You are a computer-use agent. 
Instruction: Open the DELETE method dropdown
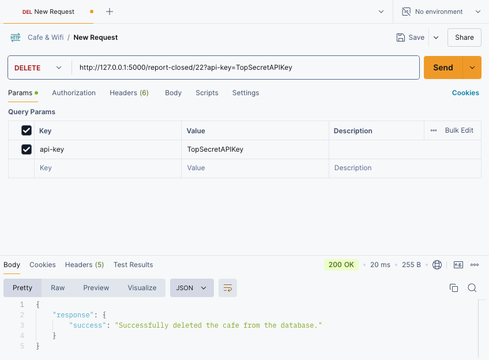38,67
